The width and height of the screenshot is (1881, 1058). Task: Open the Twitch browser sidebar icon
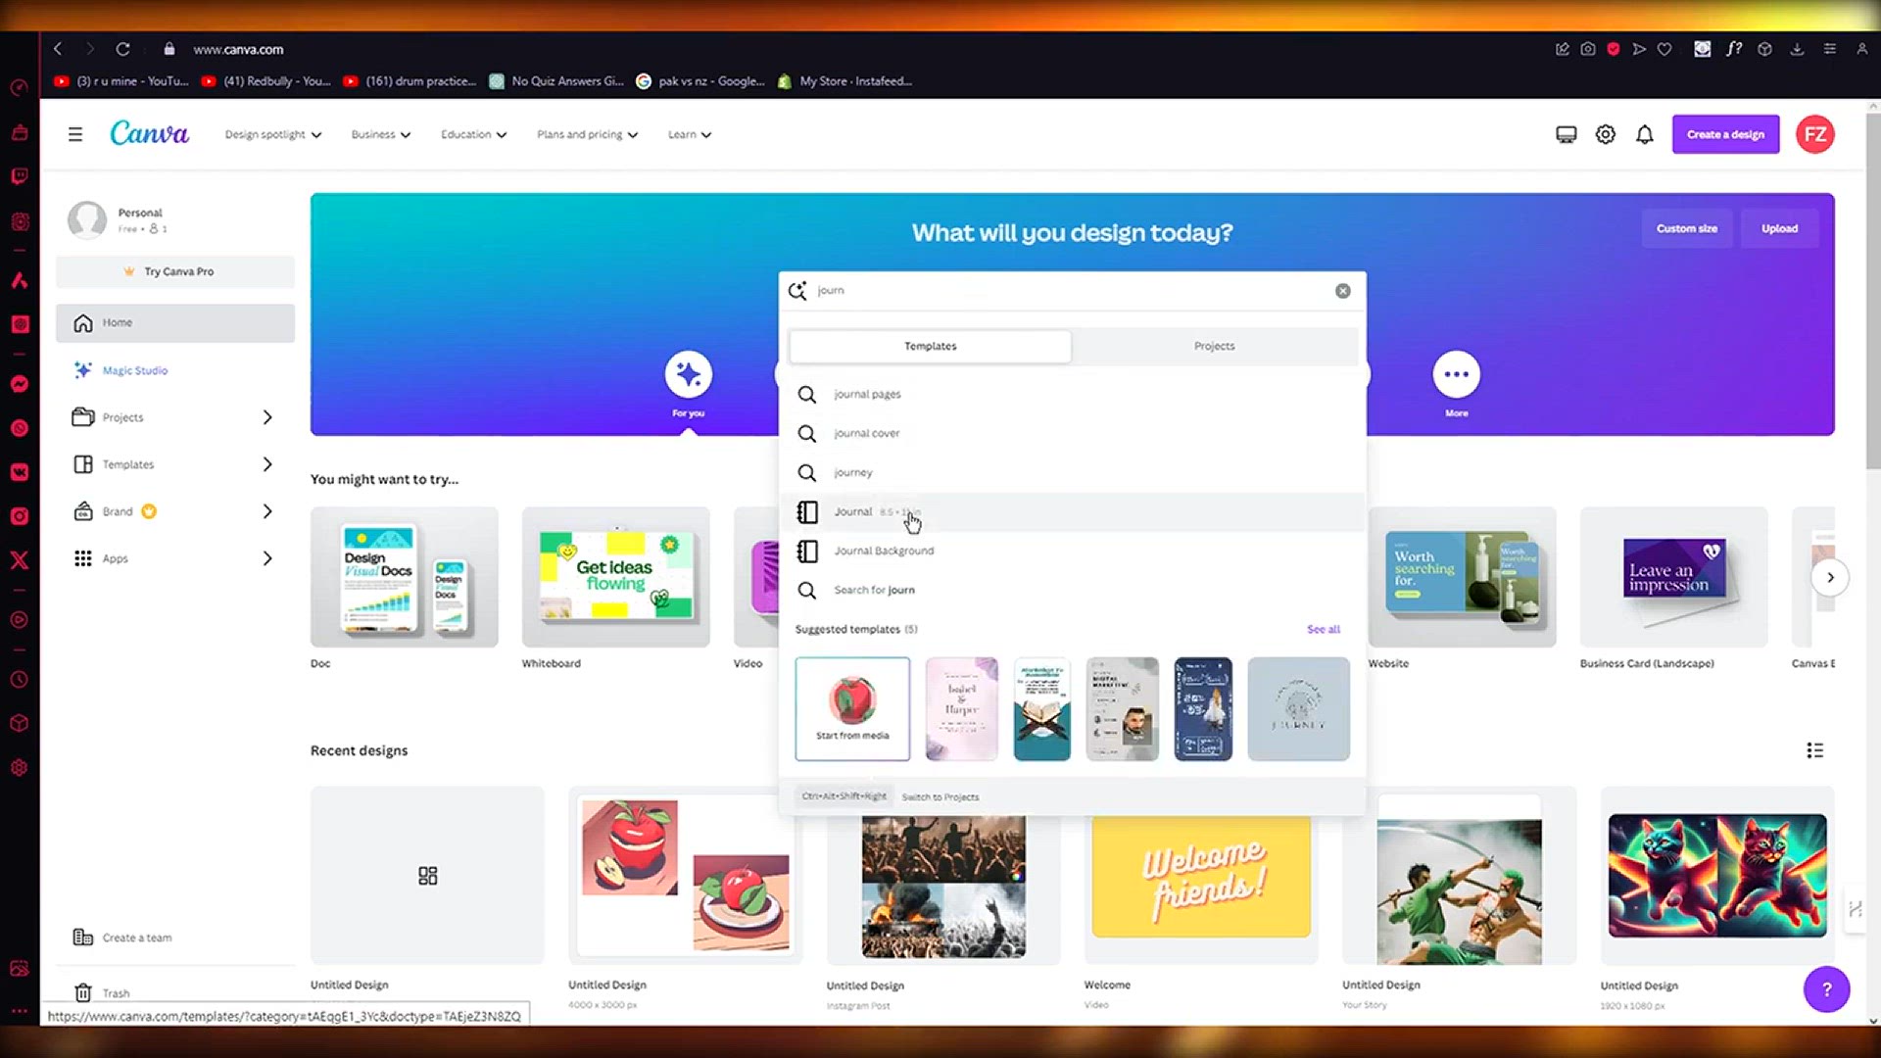click(x=19, y=176)
